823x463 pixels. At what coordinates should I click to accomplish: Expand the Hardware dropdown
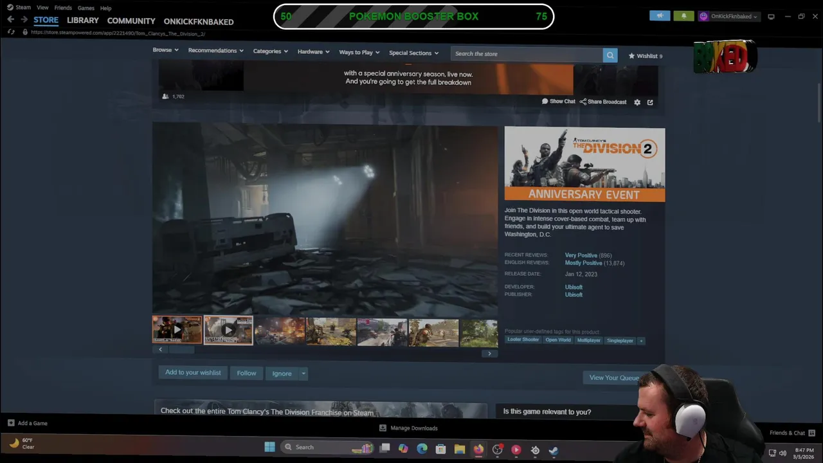tap(313, 51)
